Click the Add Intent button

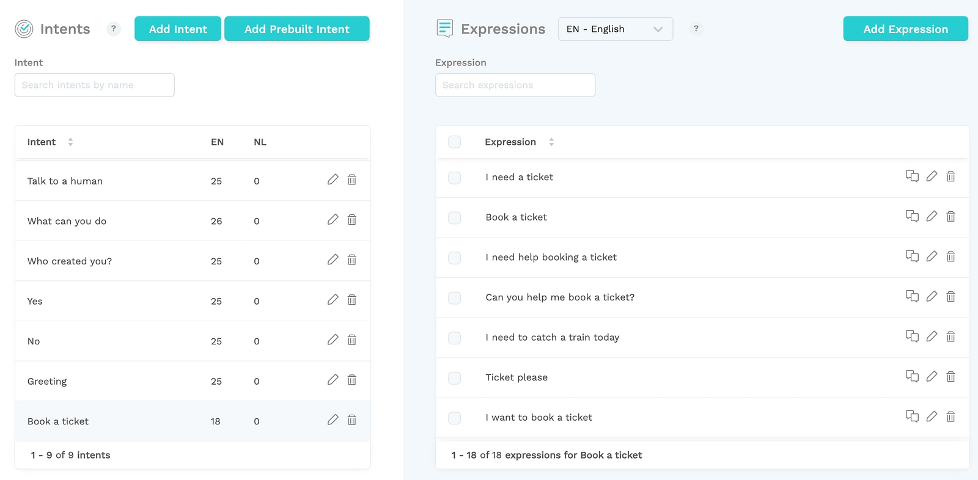(178, 29)
